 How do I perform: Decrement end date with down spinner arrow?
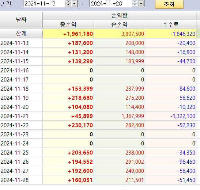(135, 5)
